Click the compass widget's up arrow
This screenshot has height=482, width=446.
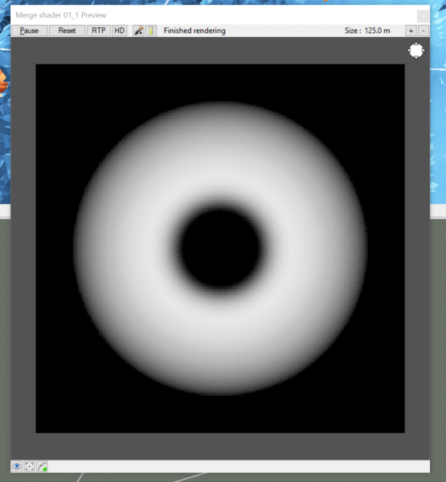[416, 43]
